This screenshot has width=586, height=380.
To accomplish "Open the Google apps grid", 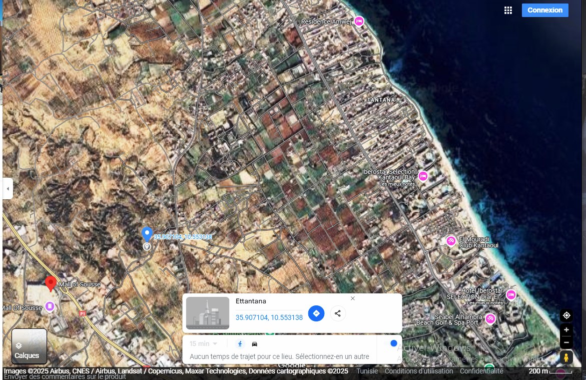I will [x=508, y=11].
